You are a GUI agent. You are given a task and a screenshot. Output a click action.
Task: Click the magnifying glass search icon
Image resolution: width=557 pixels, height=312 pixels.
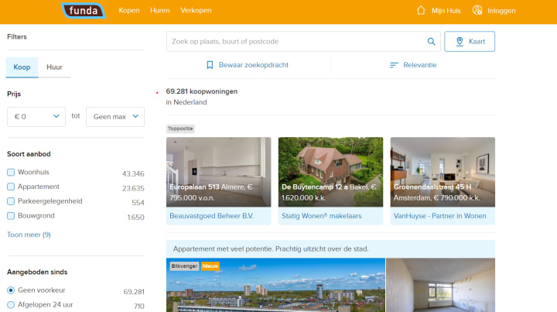tap(431, 42)
